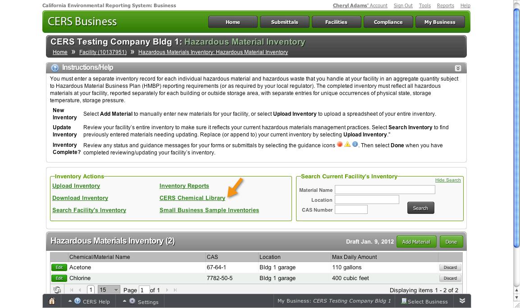Screen dimensions: 520x308
Task: Open the Settings gear menu
Action: point(141,301)
